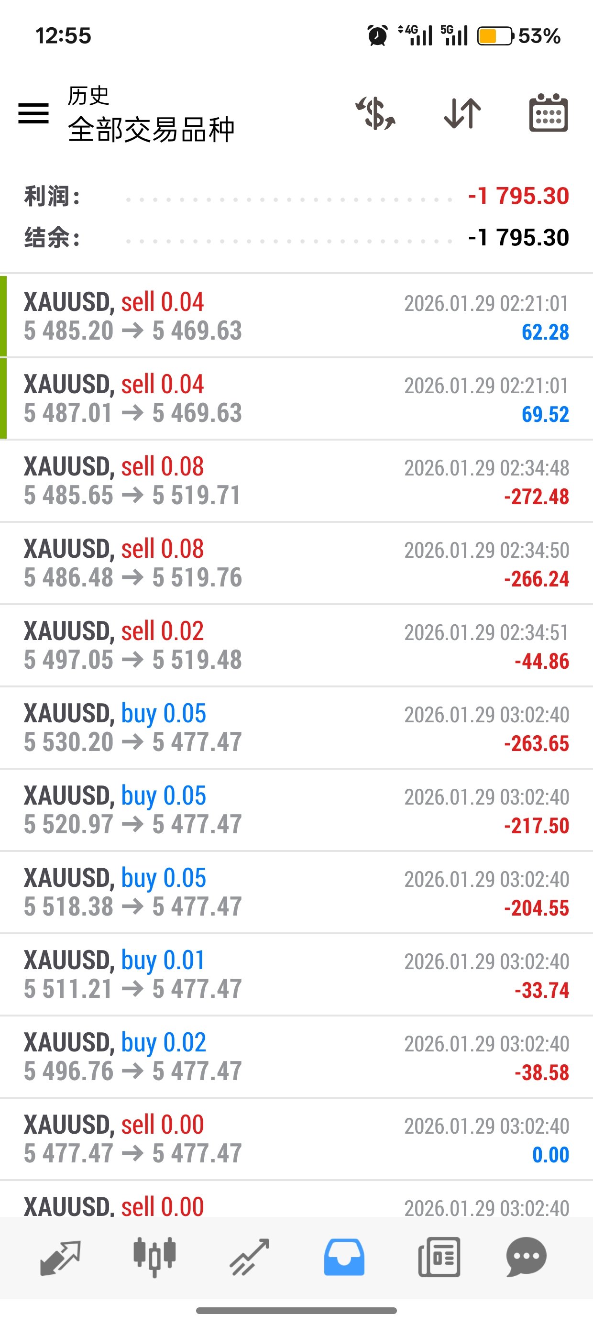Open the sell 0.02 trade at 5 497.05

coord(296,645)
